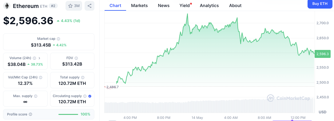This screenshot has width=334, height=121.
Task: Go to the Analytics tab
Action: [x=209, y=6]
